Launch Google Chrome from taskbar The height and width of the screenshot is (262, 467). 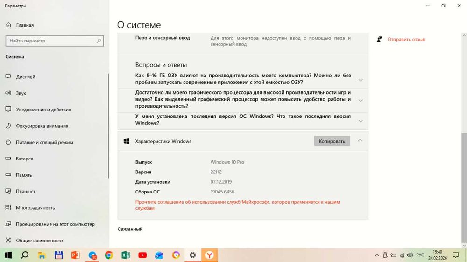tap(109, 255)
